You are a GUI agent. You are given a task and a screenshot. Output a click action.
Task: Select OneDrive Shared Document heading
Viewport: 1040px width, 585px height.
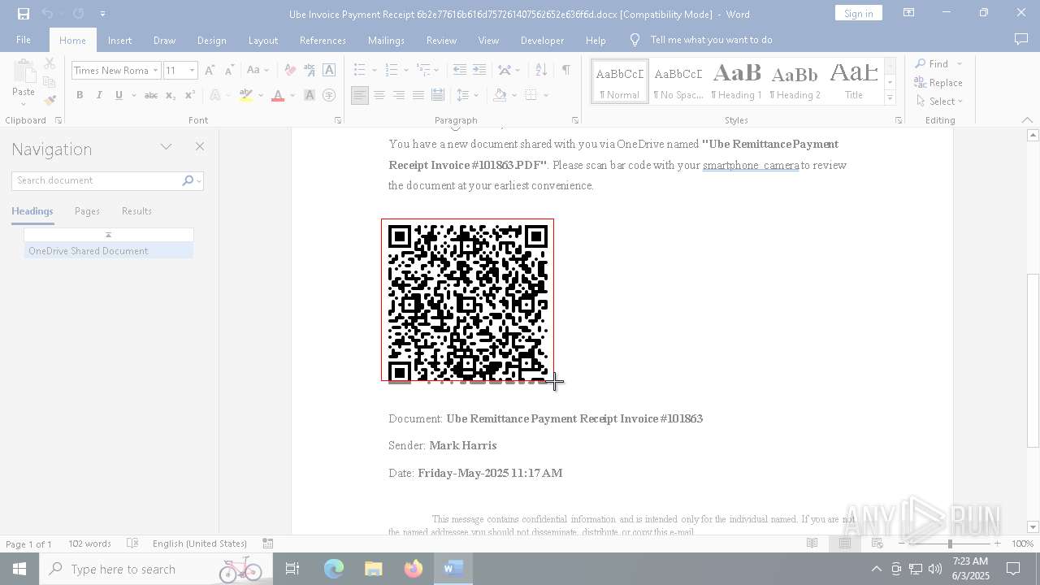click(109, 251)
